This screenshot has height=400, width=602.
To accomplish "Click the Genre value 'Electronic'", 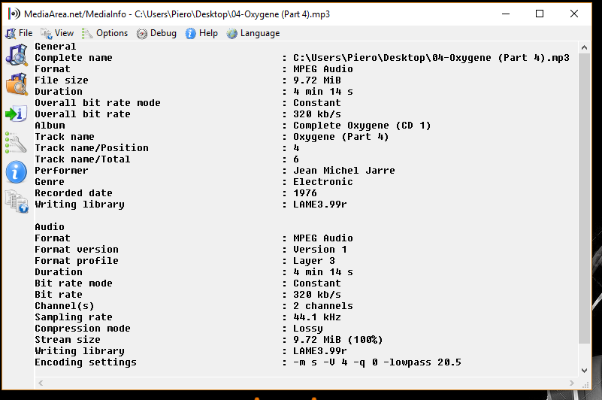I will tap(323, 182).
